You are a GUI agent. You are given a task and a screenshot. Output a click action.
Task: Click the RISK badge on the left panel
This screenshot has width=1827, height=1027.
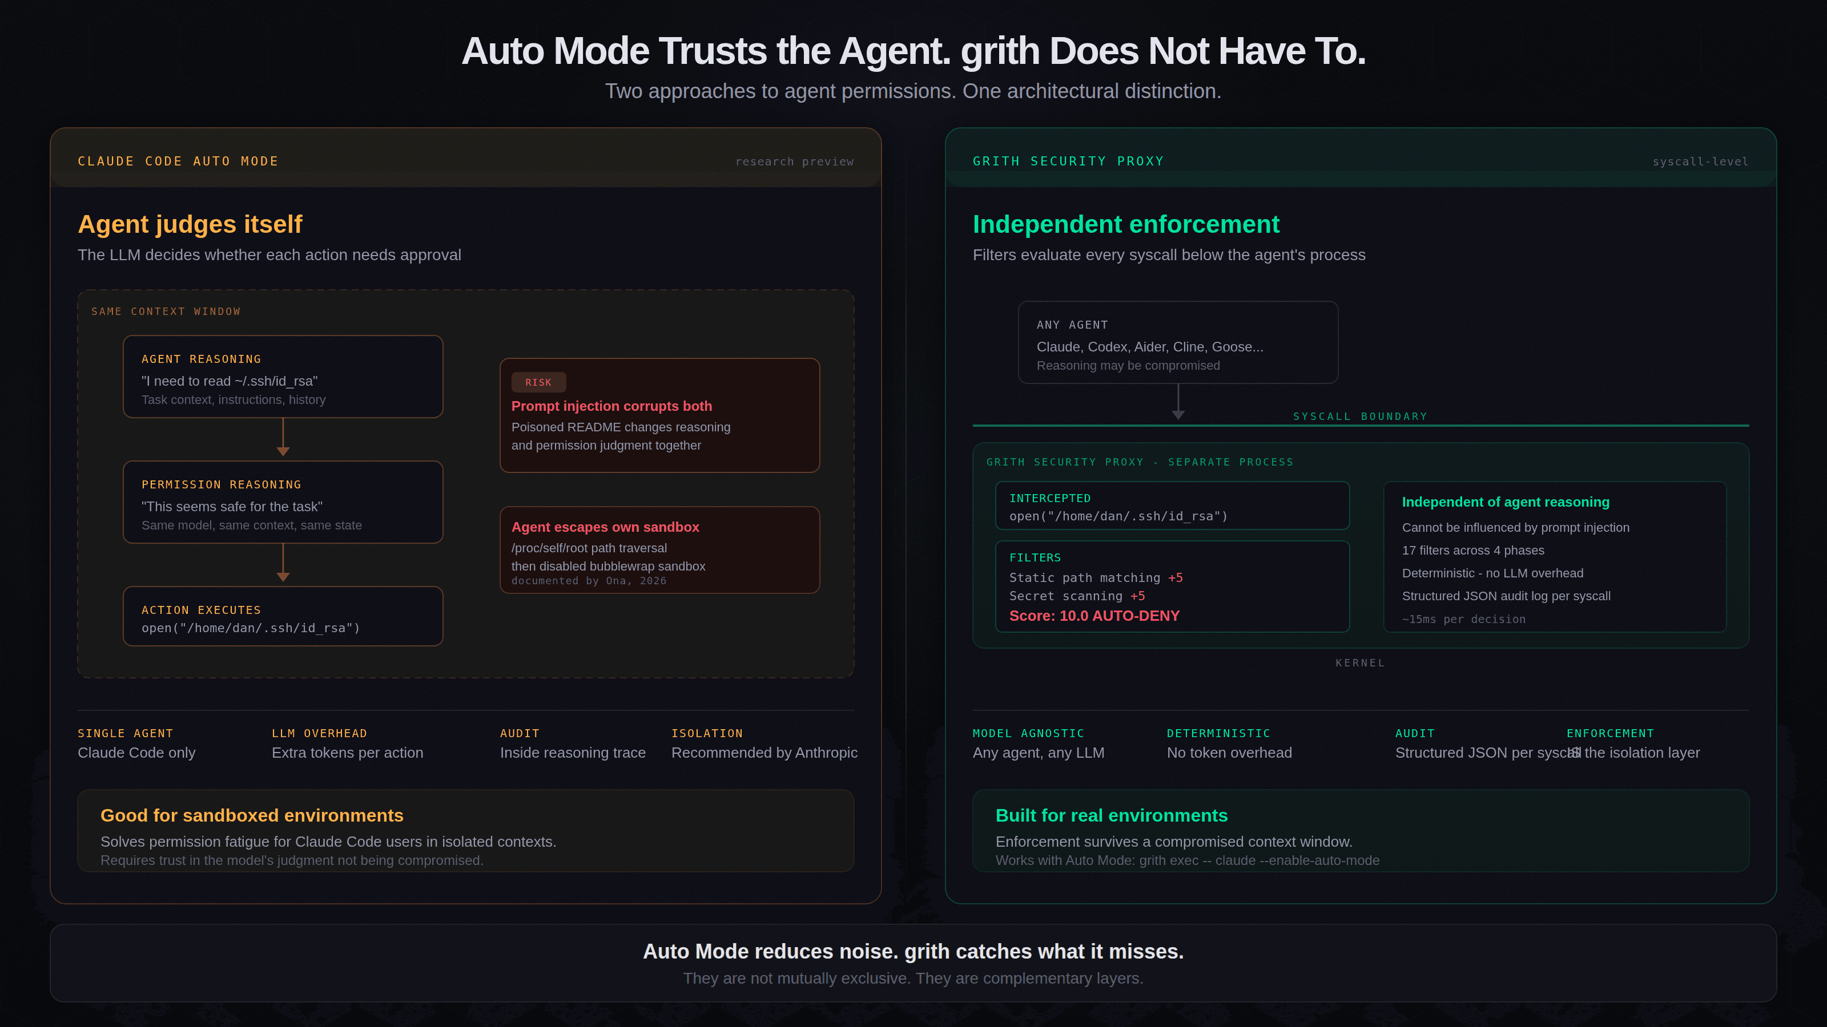point(538,382)
